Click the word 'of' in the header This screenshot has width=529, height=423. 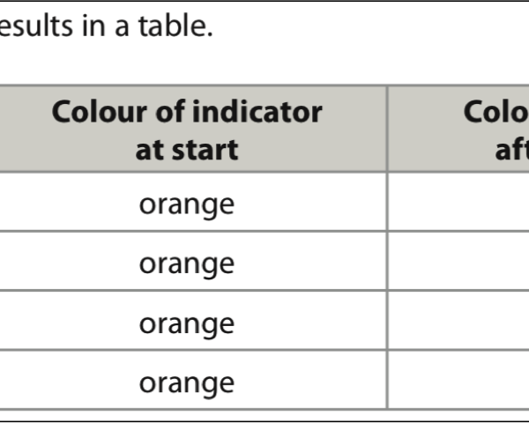170,112
